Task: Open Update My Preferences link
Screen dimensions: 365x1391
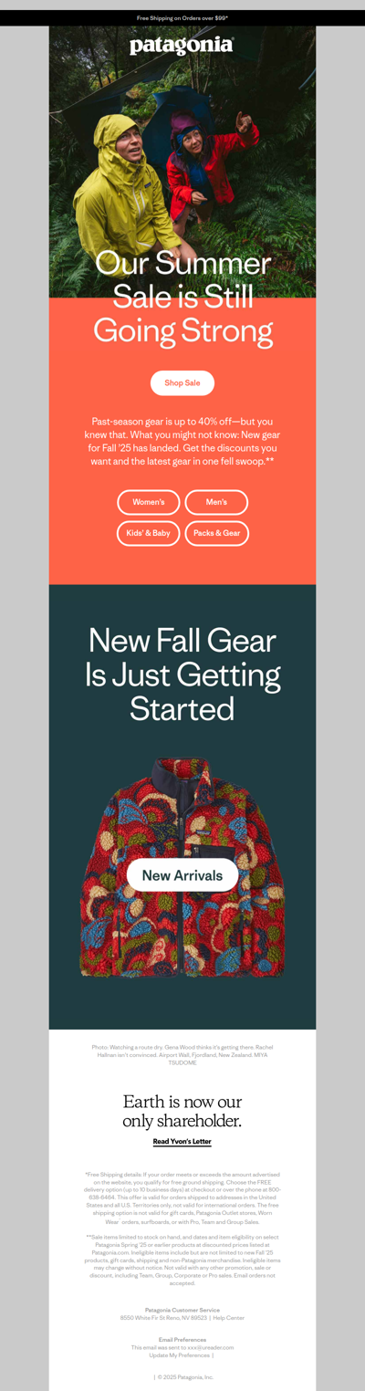Action: pyautogui.click(x=181, y=1355)
